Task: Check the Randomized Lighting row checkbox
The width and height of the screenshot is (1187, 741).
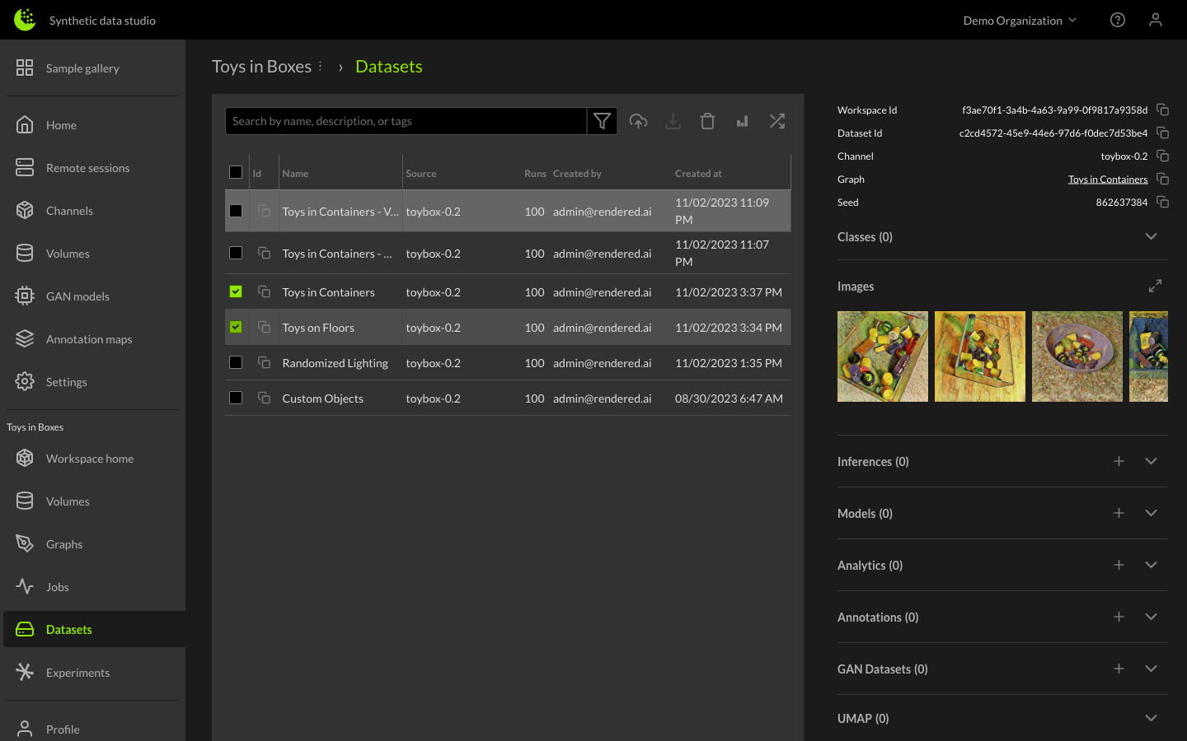Action: click(x=236, y=362)
